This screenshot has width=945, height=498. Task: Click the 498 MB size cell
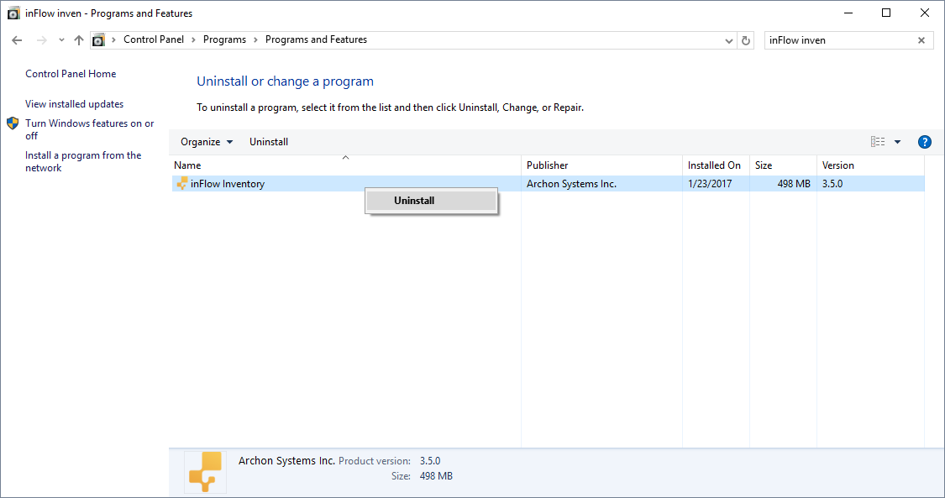click(794, 184)
